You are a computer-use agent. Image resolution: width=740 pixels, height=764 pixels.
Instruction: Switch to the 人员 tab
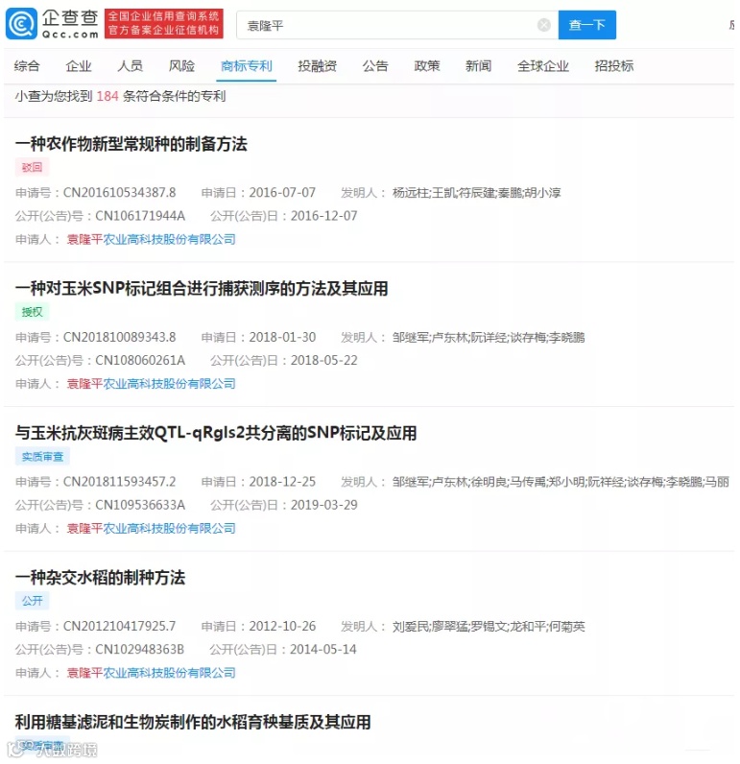131,66
